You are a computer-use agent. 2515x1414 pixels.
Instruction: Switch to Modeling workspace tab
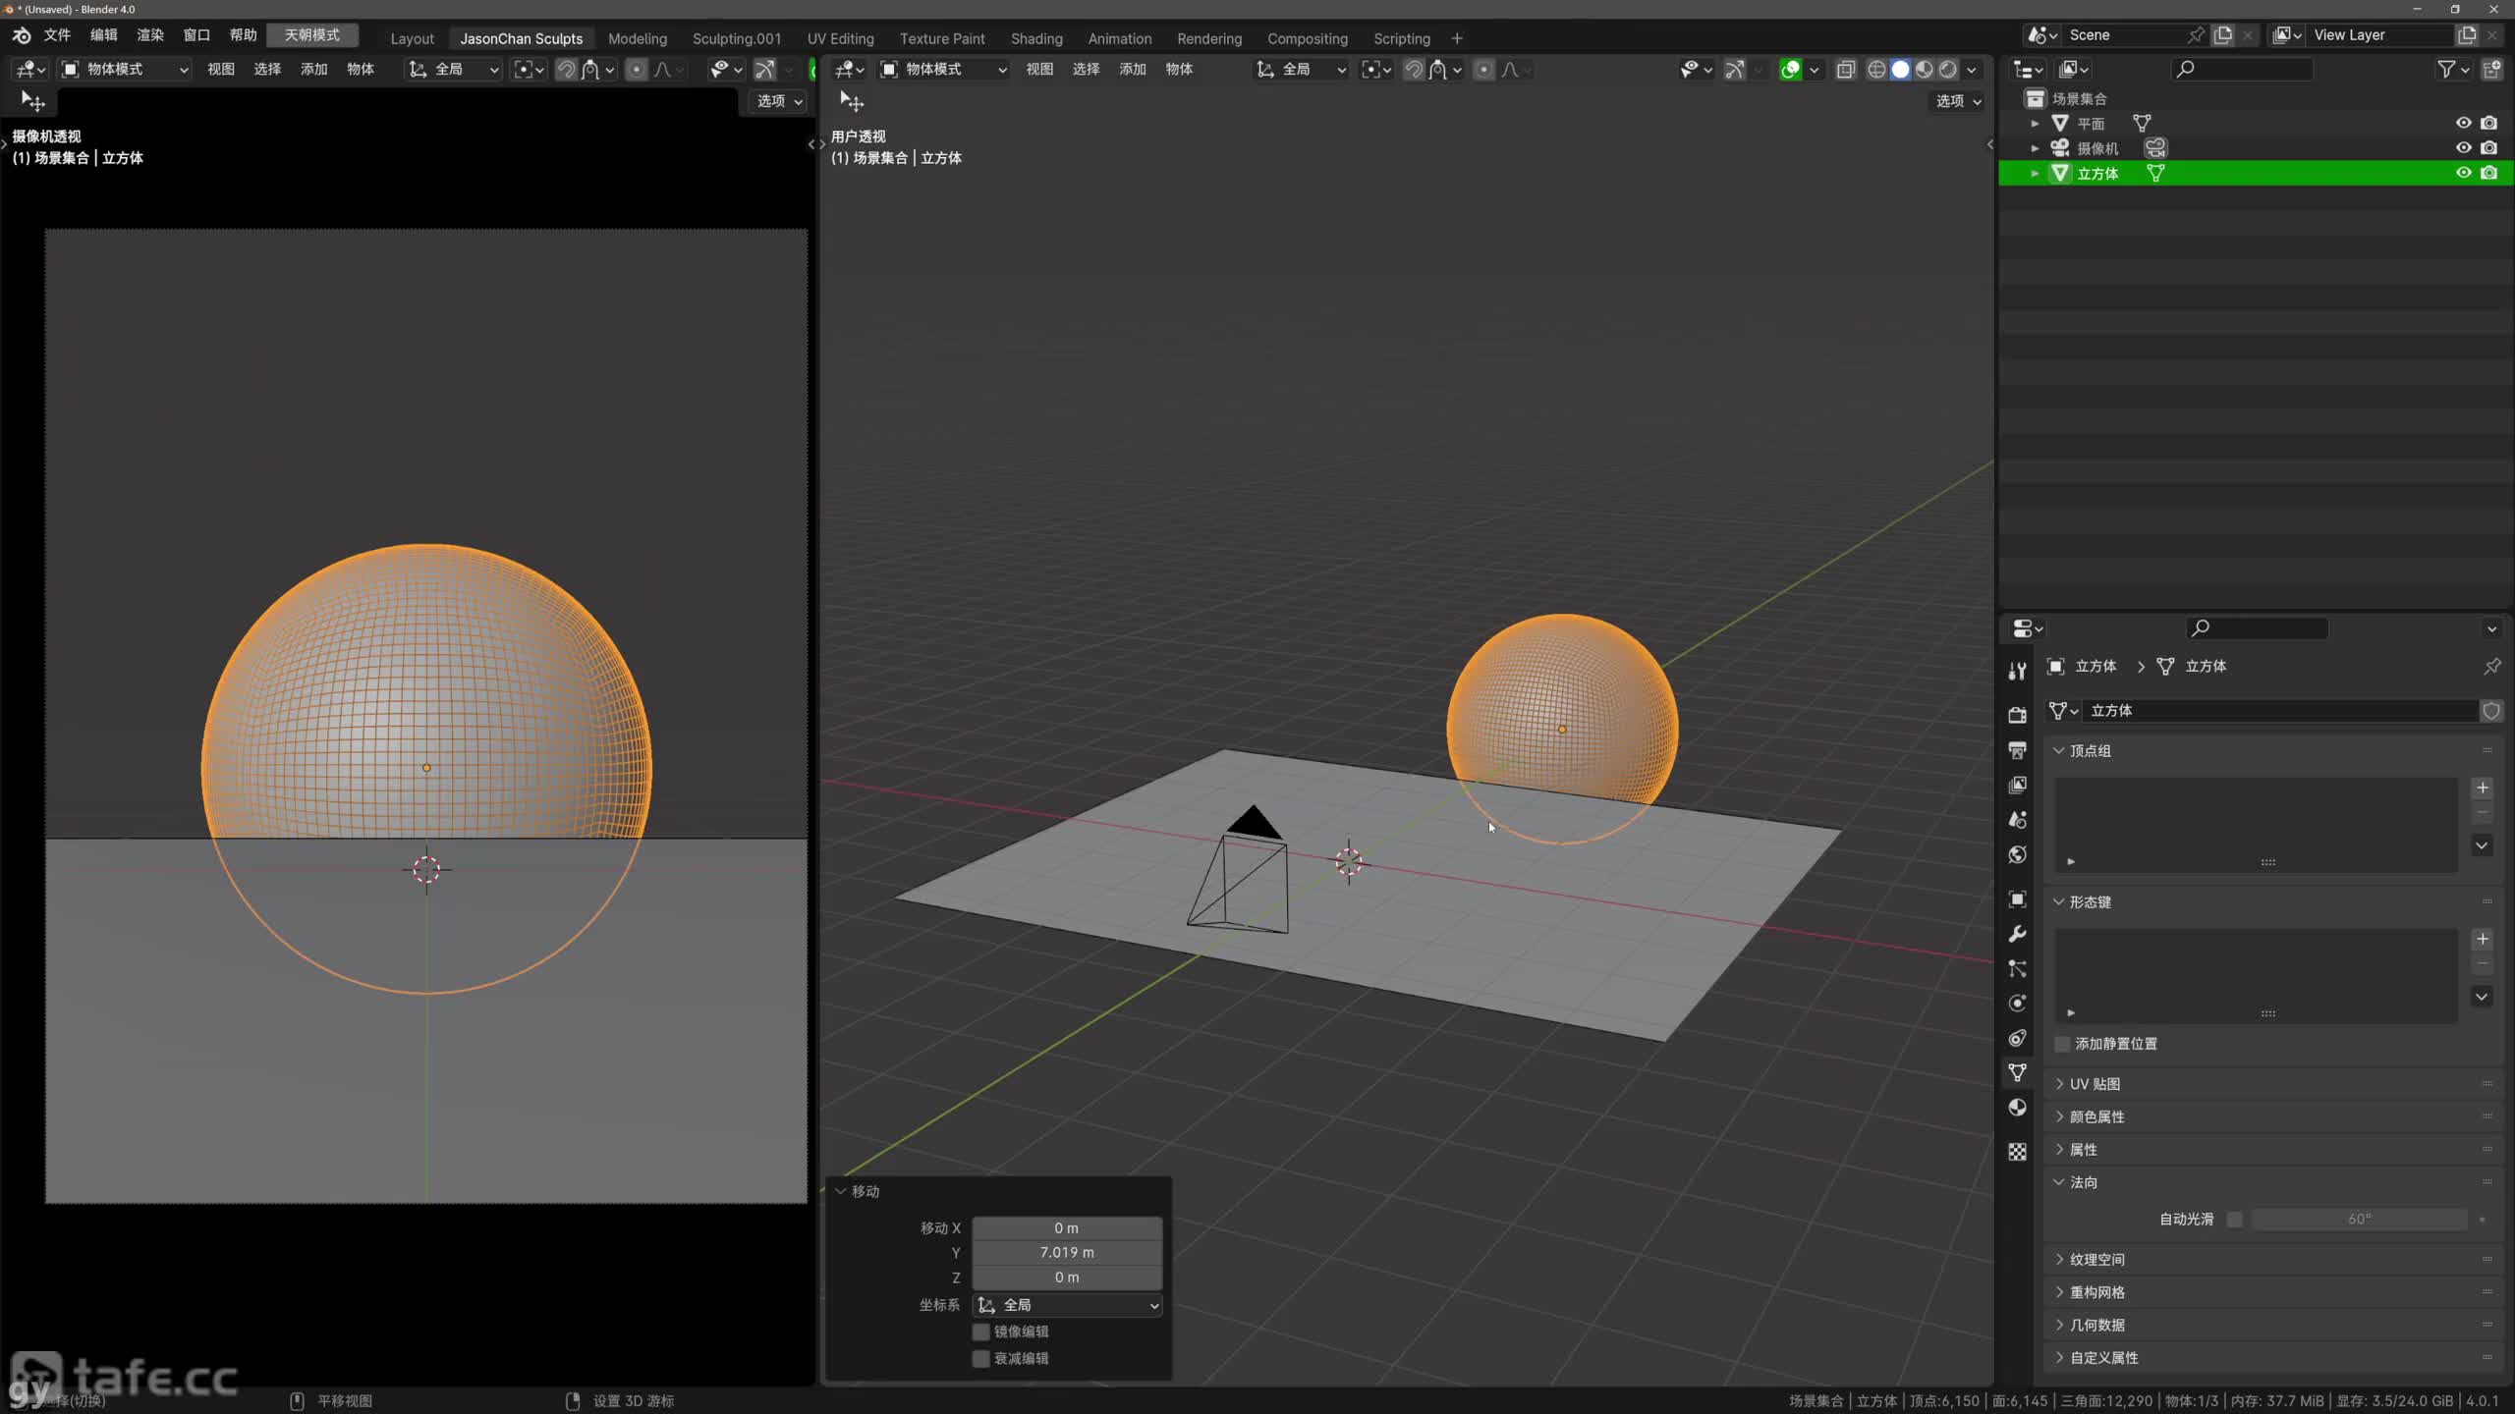(638, 39)
